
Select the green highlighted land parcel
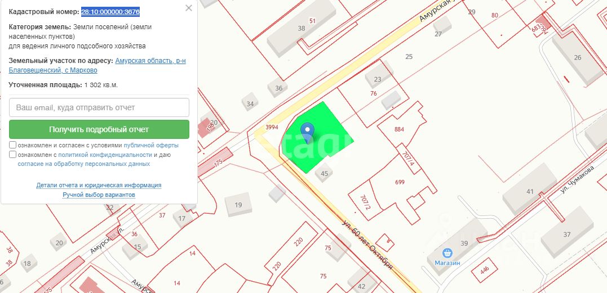pos(318,137)
